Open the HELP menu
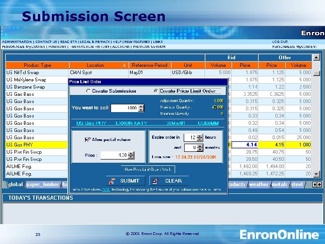325x244 pixels. [x=117, y=42]
